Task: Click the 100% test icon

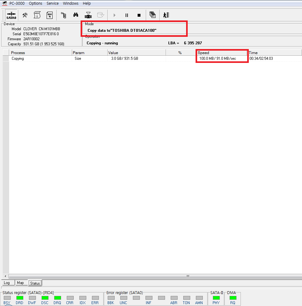Action: click(49, 15)
